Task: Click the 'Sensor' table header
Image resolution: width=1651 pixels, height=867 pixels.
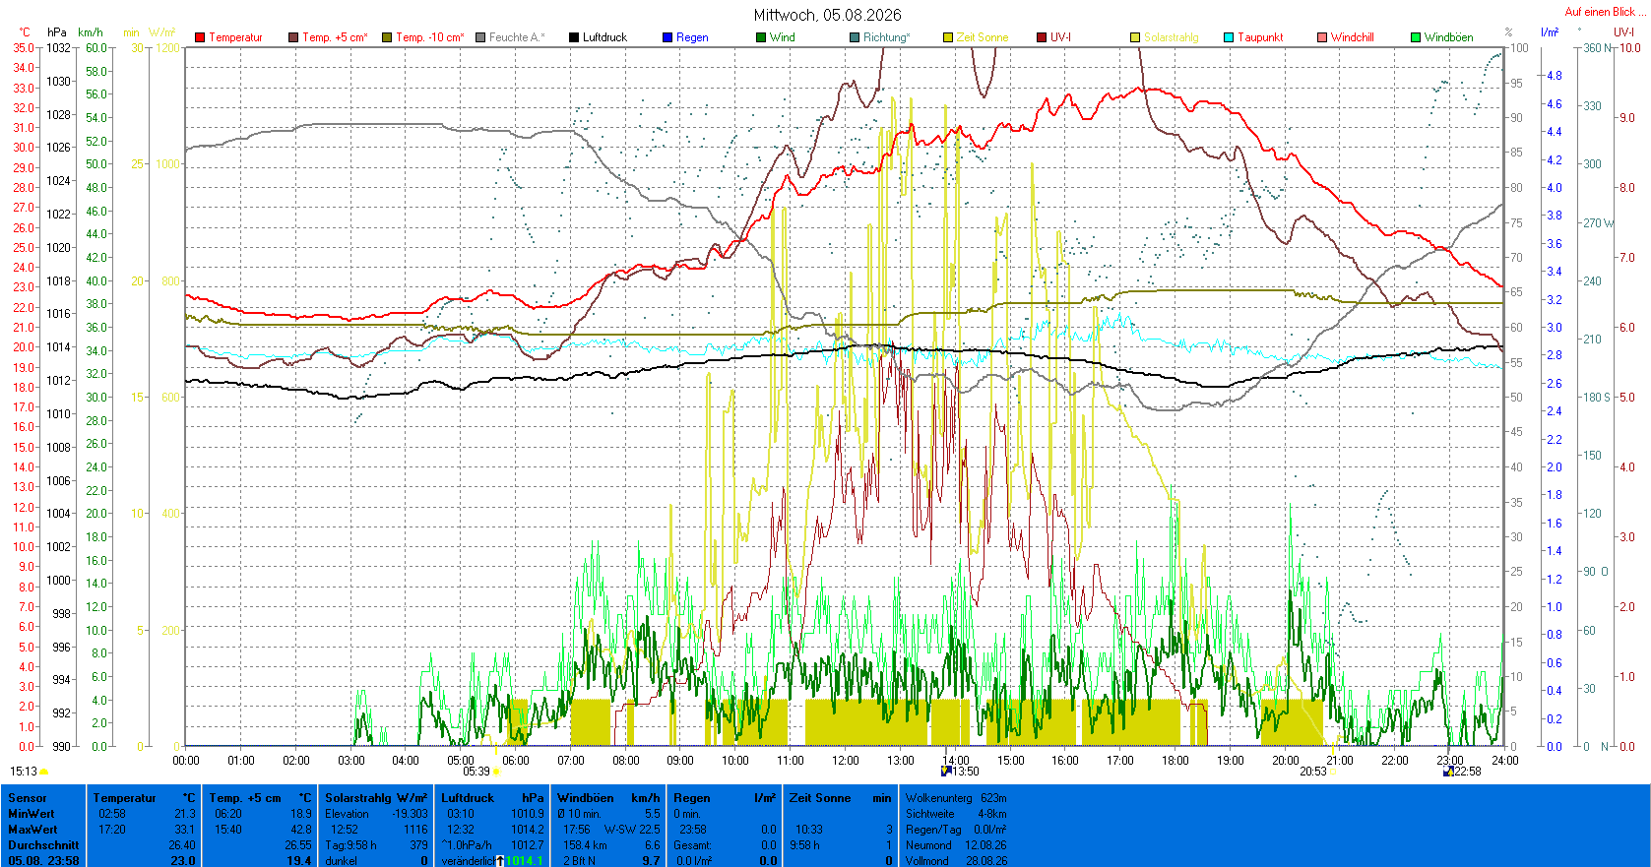Action: coord(28,798)
